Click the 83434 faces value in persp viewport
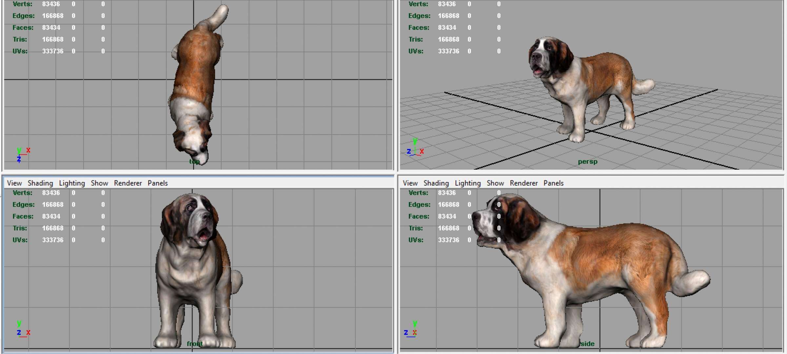 point(447,28)
